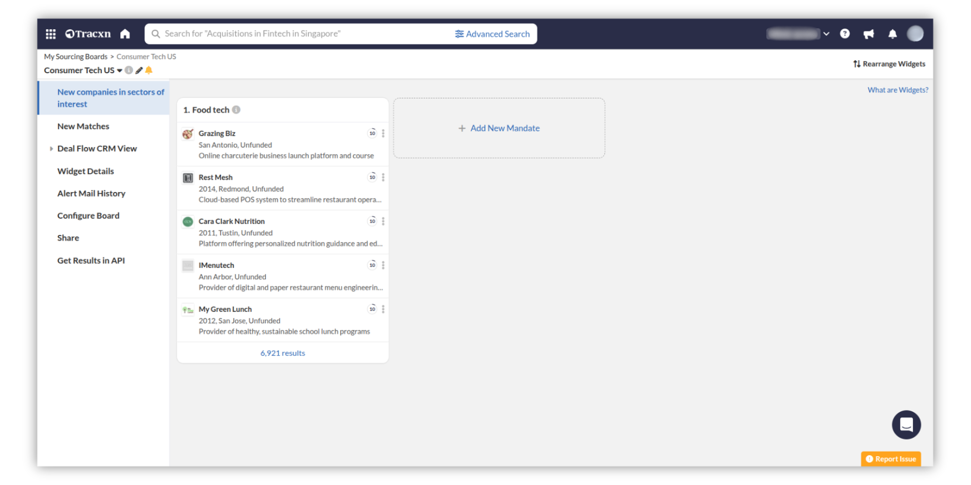971x485 pixels.
Task: Show Food tech info icon
Action: pos(236,110)
